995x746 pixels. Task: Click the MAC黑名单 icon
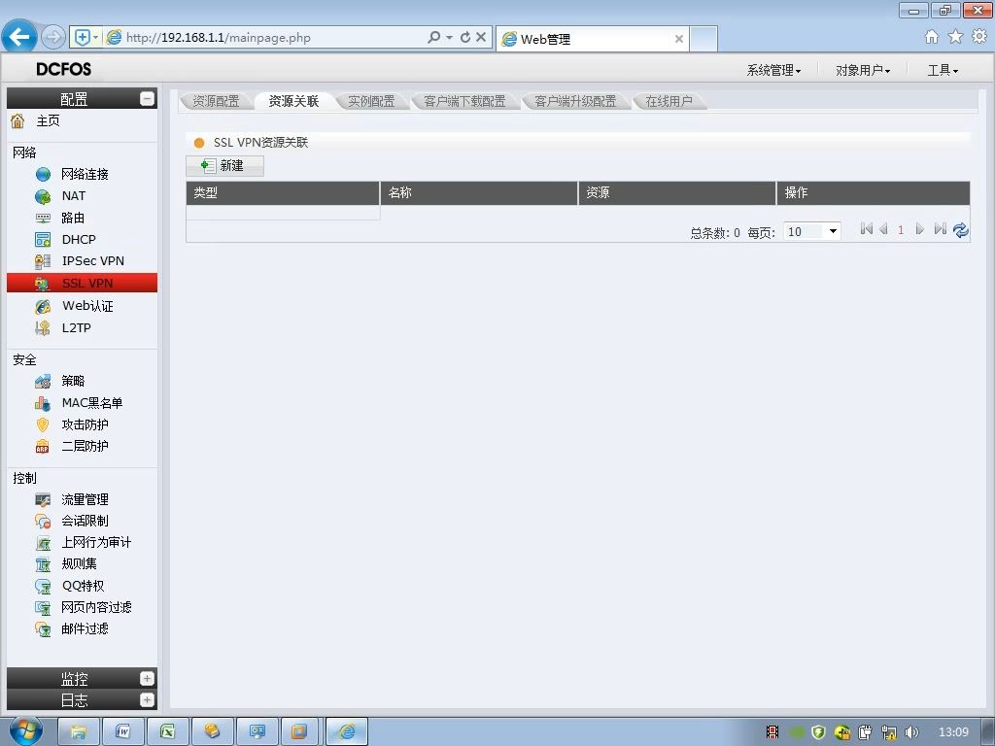point(43,403)
